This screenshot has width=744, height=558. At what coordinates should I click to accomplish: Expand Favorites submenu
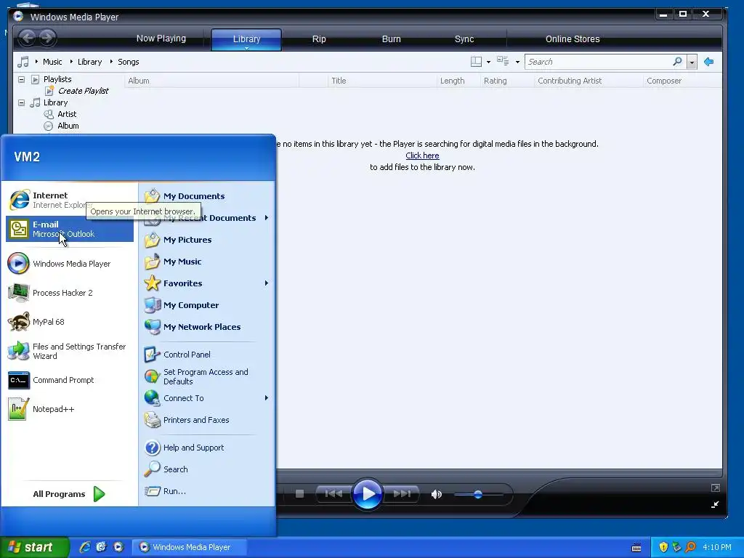click(x=266, y=283)
